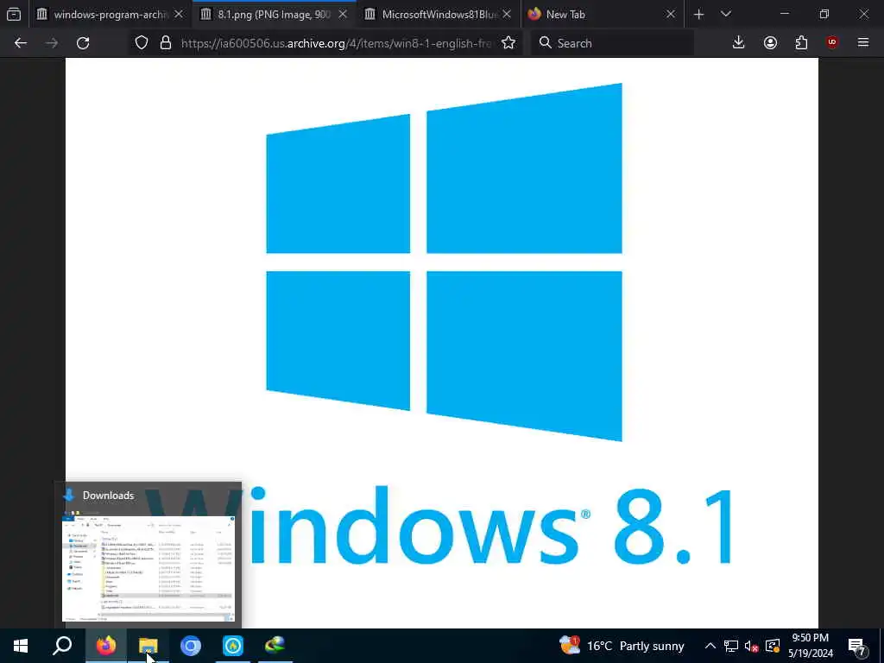Click the archive.org URL address field

click(x=336, y=43)
